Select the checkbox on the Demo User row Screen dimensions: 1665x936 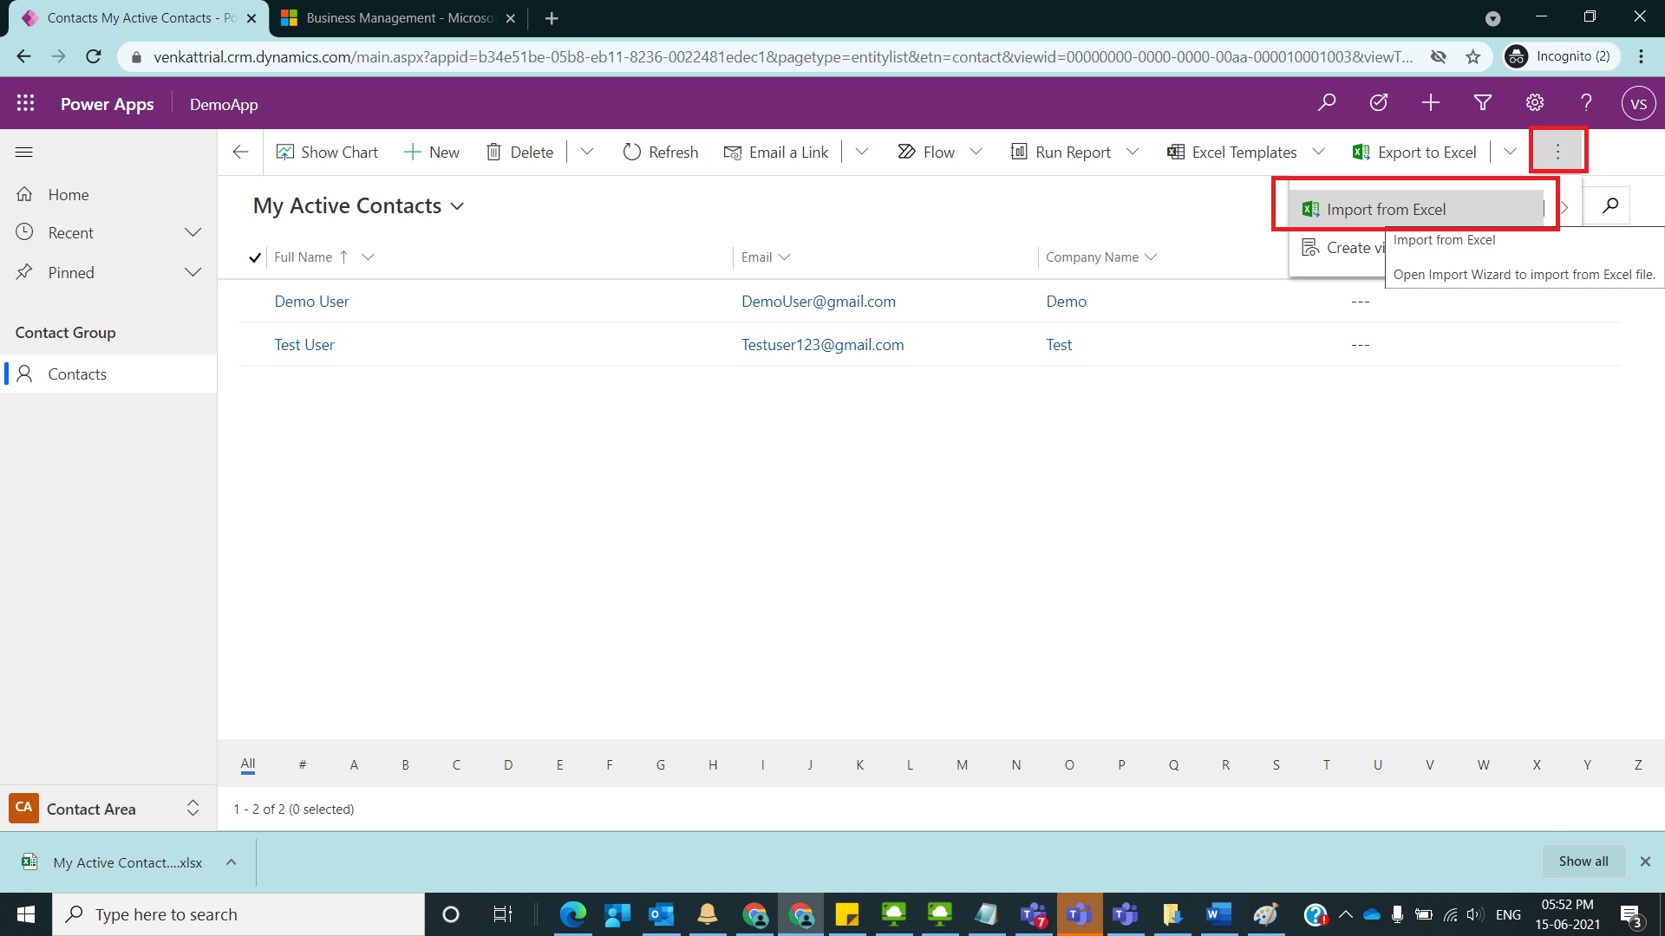coord(255,301)
